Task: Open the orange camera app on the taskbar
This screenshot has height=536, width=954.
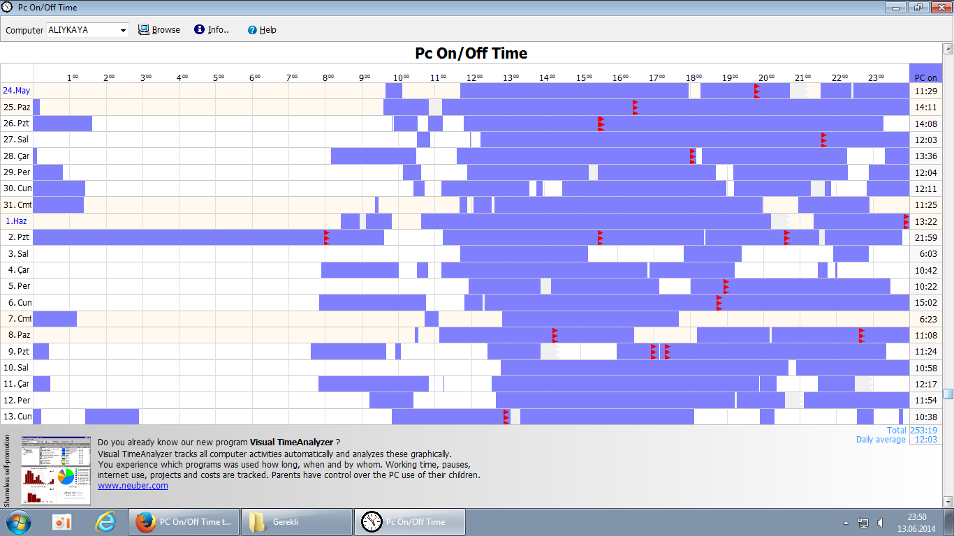Action: click(x=63, y=522)
